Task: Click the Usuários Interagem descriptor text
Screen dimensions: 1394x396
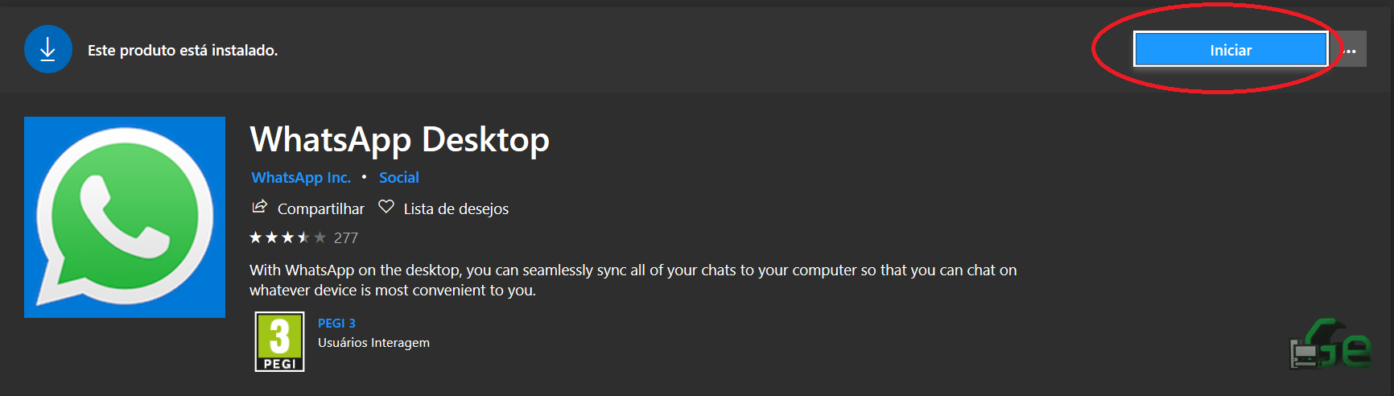Action: point(373,343)
